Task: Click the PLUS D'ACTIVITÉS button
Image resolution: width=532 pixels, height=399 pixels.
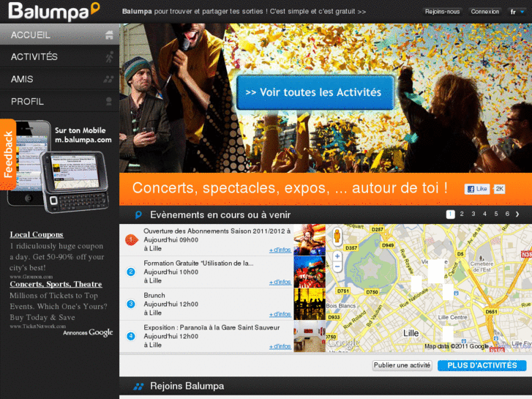Action: pos(482,365)
